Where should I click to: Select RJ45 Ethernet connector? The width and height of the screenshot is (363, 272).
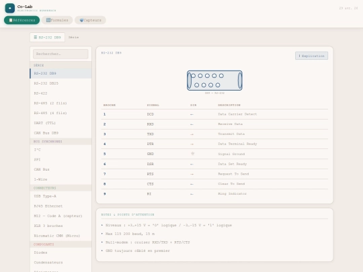tap(61, 206)
